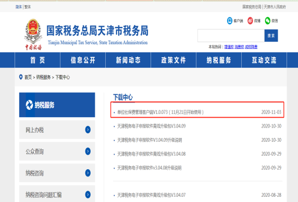Open the 首页 navigation tab

click(38, 60)
